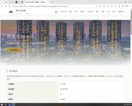Open the browser workspaces icon

coord(6,2)
